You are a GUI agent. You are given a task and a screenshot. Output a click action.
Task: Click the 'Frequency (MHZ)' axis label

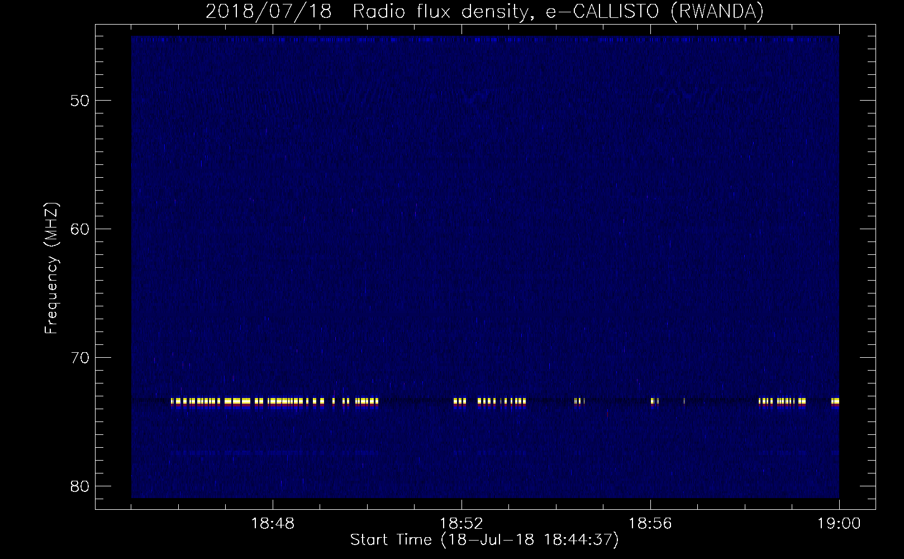tap(51, 268)
